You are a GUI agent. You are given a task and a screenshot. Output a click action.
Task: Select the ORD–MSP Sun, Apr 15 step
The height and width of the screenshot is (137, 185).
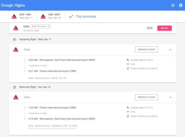51,16
